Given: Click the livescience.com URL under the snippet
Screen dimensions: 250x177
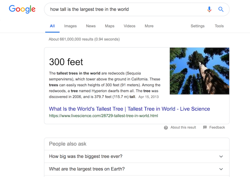Looking at the screenshot, I should click(104, 116).
